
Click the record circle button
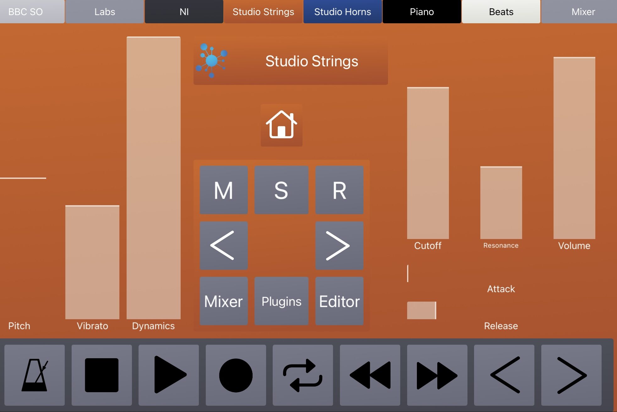click(236, 375)
